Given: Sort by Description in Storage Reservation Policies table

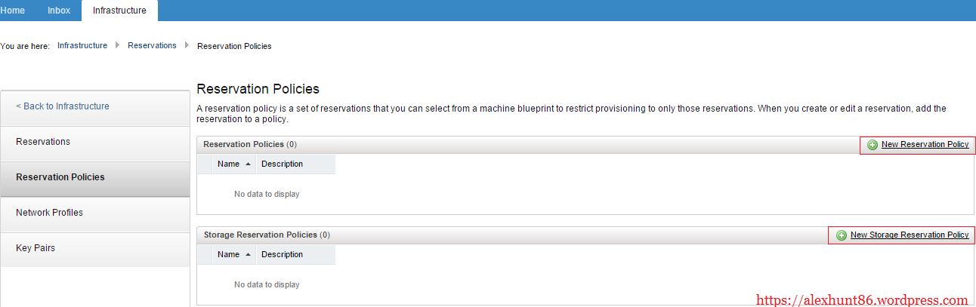Looking at the screenshot, I should coord(282,254).
